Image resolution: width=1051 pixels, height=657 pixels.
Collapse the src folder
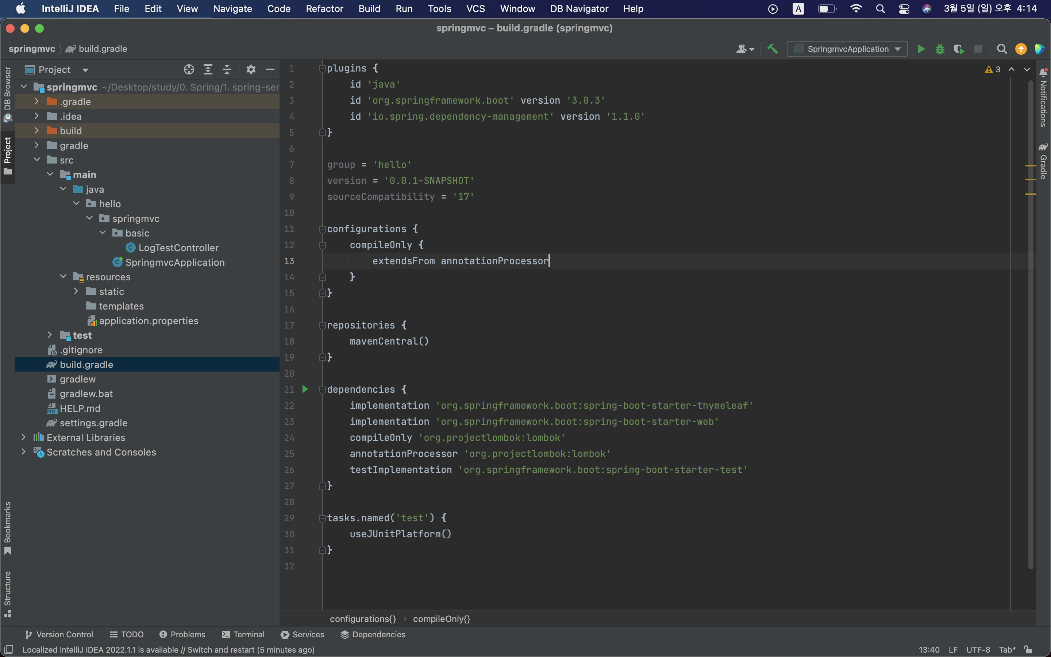click(36, 160)
